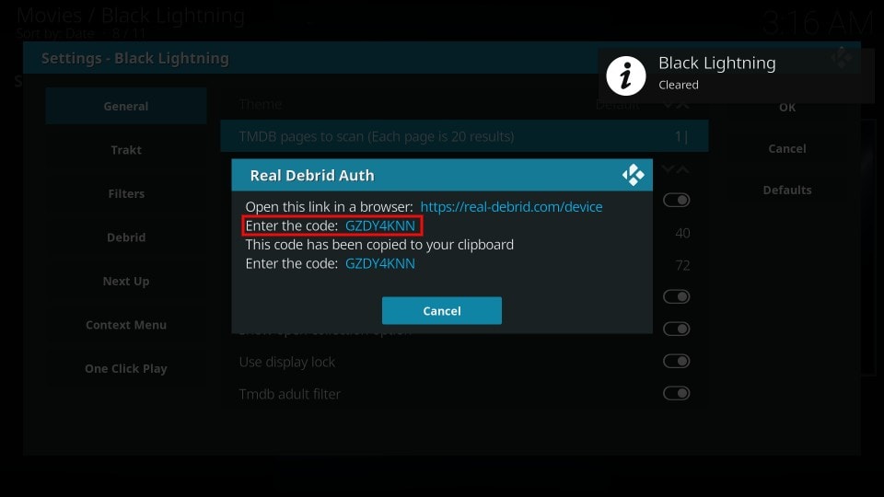Open the Theme setting row showing Default

[x=464, y=105]
